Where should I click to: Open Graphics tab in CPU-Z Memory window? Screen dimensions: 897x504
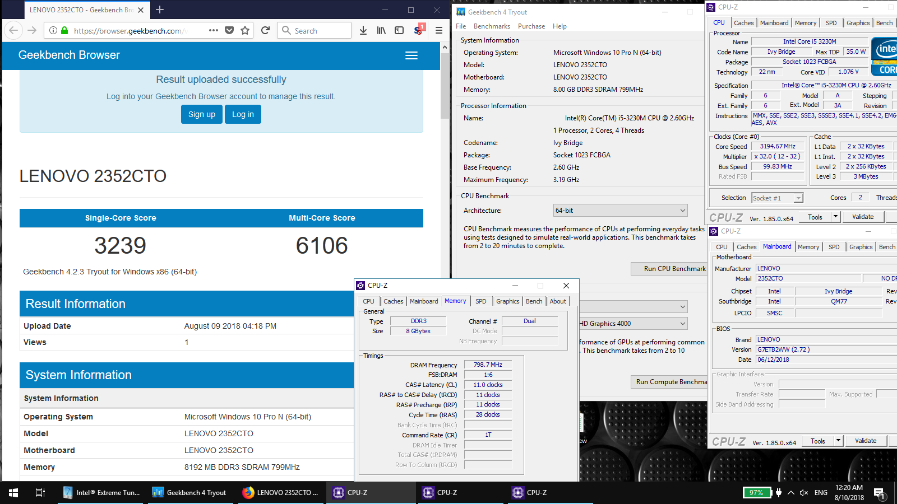coord(508,301)
